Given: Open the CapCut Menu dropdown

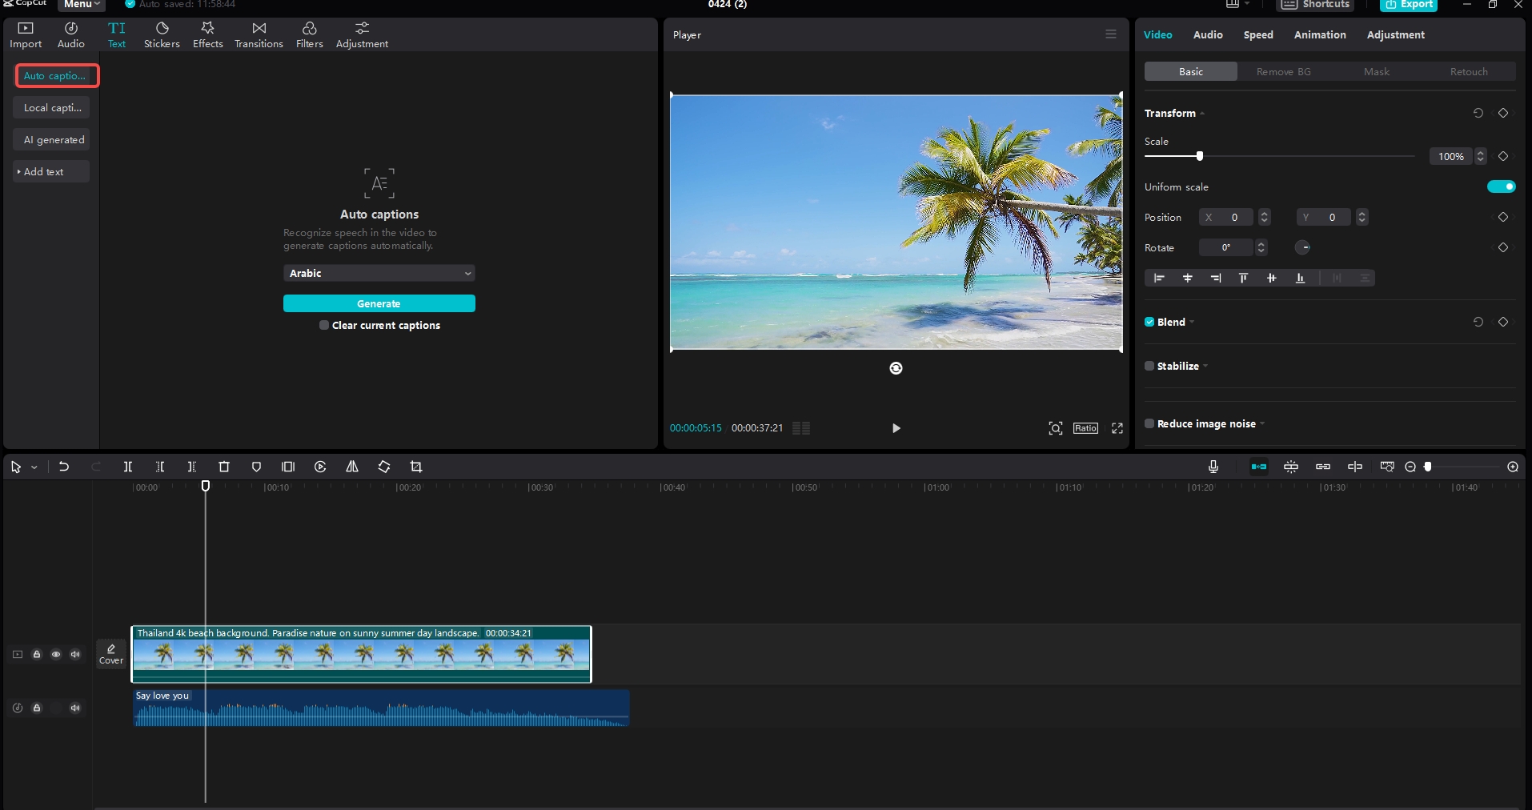Looking at the screenshot, I should pos(82,5).
